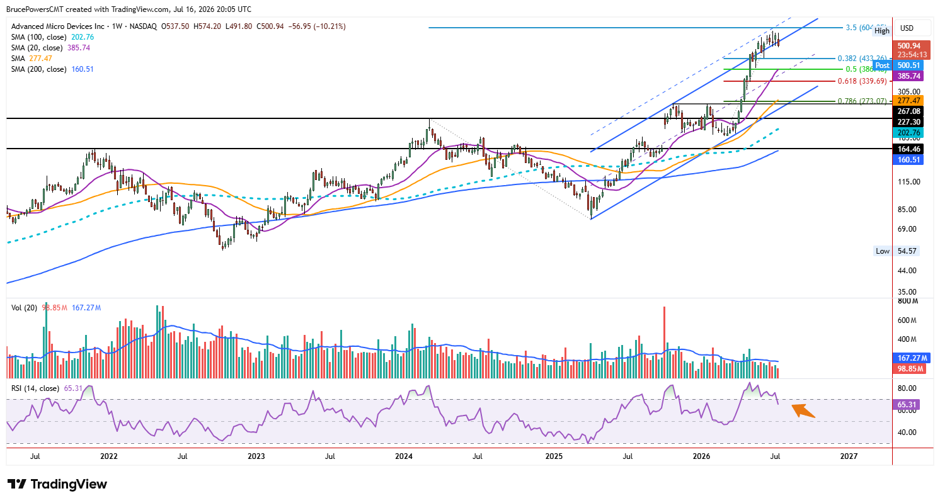
Task: Select the 0.786 (273.07) Fibonacci label
Action: (x=863, y=101)
